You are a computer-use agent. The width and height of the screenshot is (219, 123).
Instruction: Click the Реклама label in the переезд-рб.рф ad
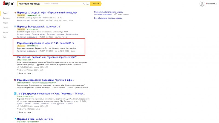click(21, 15)
